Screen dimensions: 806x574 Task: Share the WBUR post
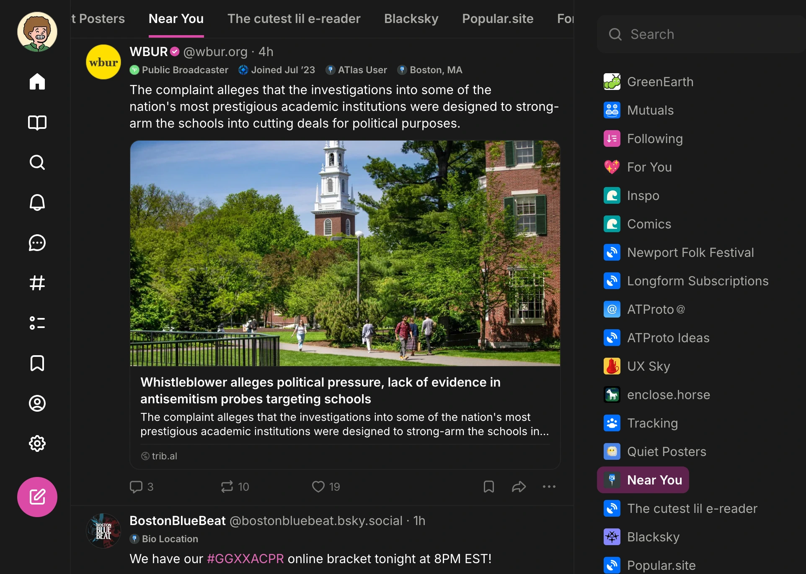(519, 487)
